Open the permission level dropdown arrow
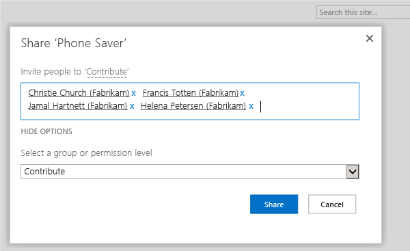 point(353,172)
